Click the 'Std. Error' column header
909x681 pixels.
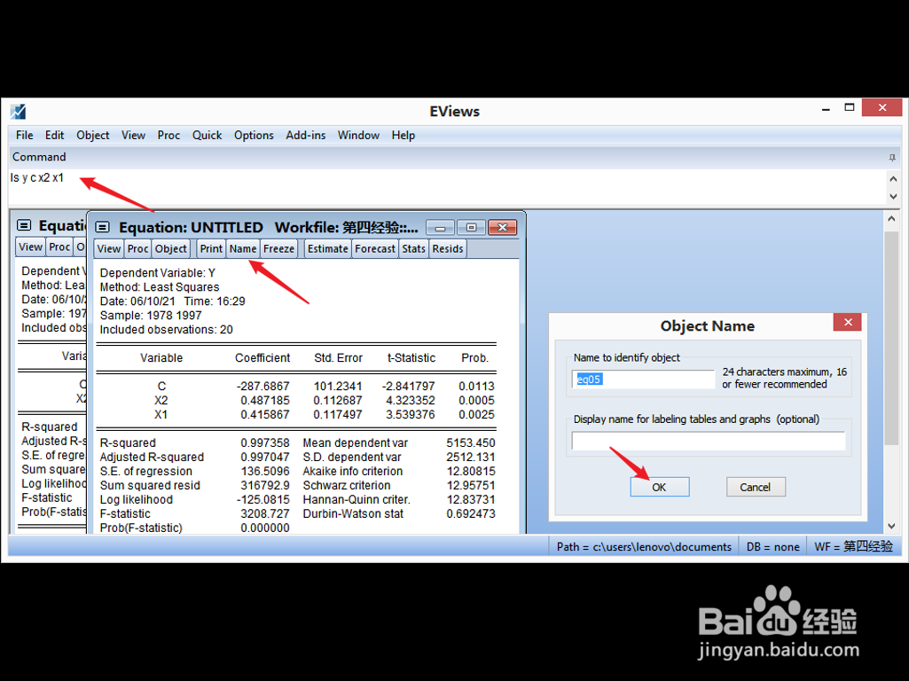pos(338,357)
